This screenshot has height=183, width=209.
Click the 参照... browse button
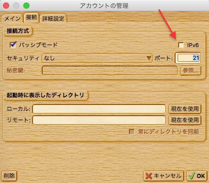click(191, 70)
